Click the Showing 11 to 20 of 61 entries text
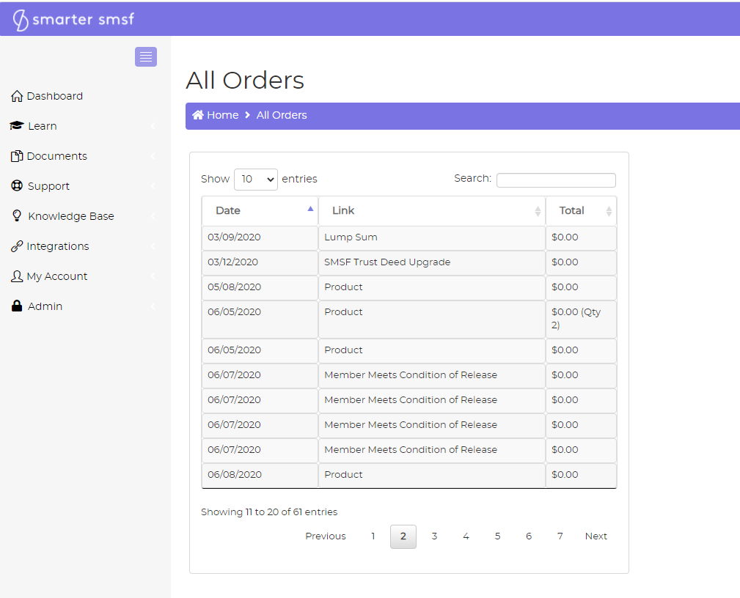The image size is (740, 598). 269,512
